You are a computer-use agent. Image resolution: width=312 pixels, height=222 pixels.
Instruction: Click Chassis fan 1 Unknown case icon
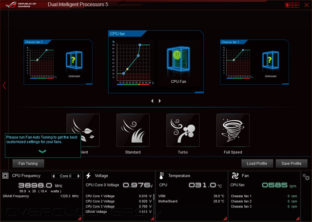click(x=271, y=60)
